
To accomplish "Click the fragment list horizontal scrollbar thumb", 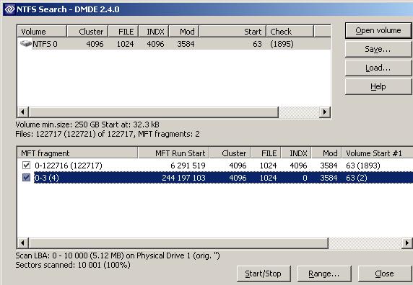I will pyautogui.click(x=178, y=243).
